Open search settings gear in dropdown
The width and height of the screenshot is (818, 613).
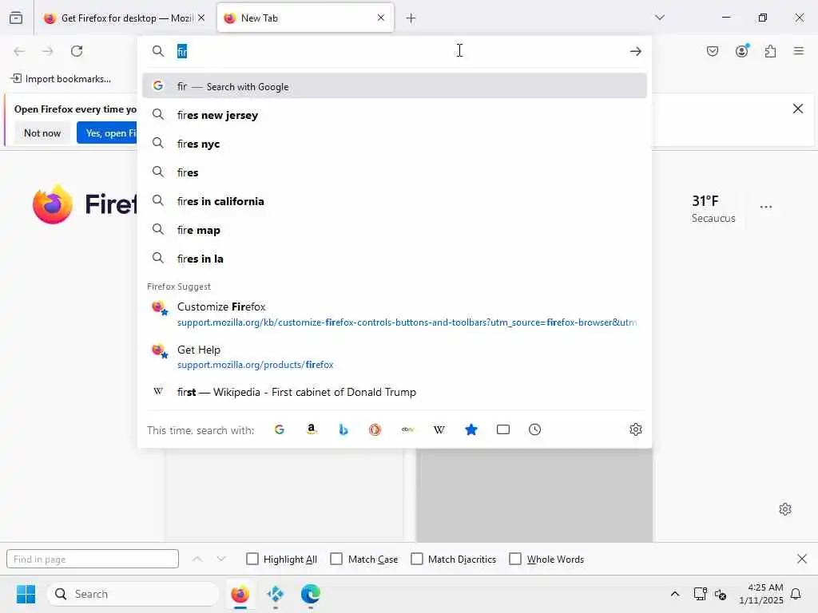pyautogui.click(x=635, y=429)
